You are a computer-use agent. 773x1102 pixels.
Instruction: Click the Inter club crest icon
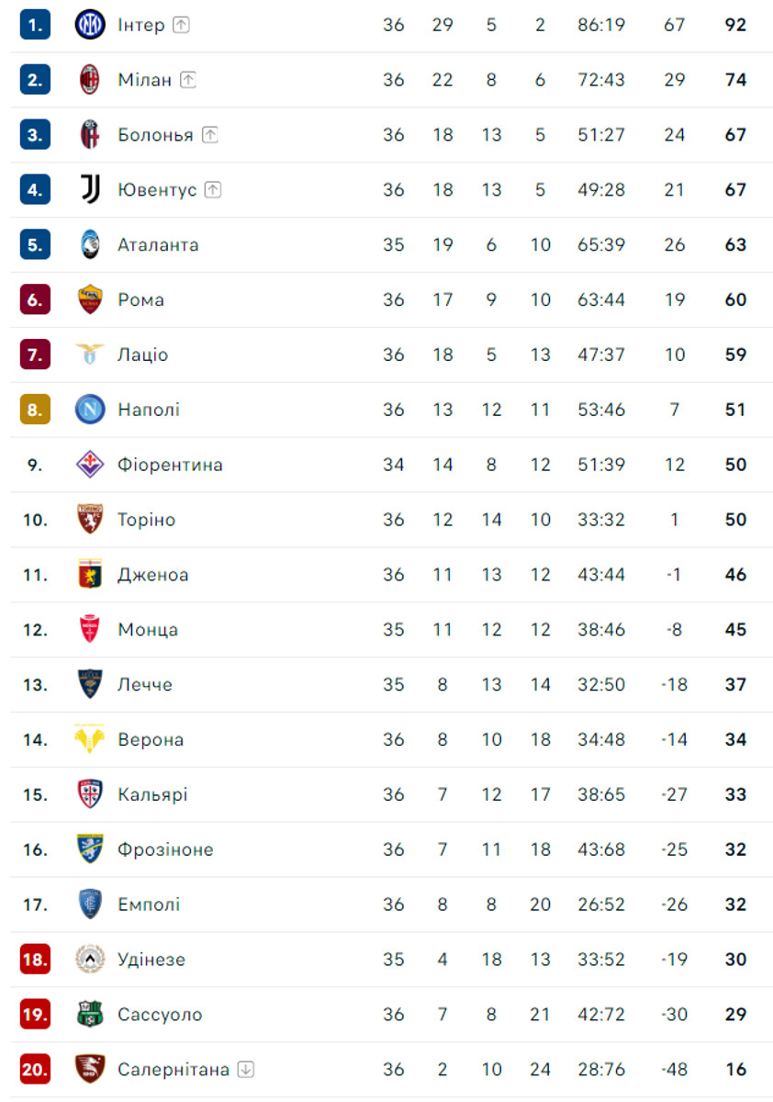point(90,25)
